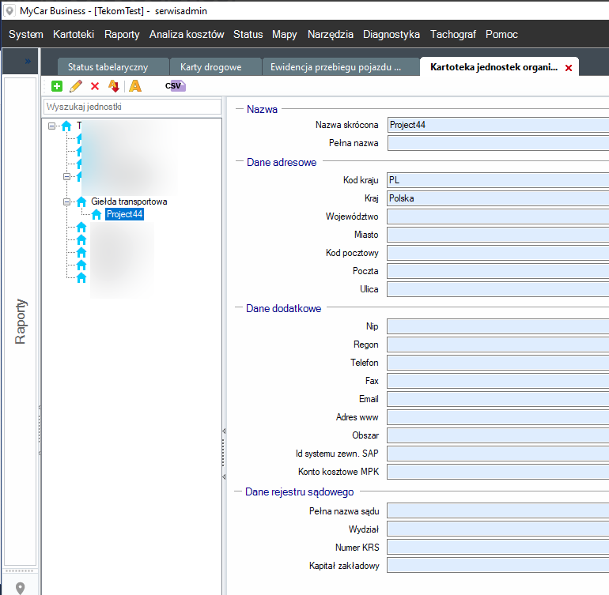Viewport: 609px width, 595px height.
Task: Collapse the root tree node
Action: (51, 126)
